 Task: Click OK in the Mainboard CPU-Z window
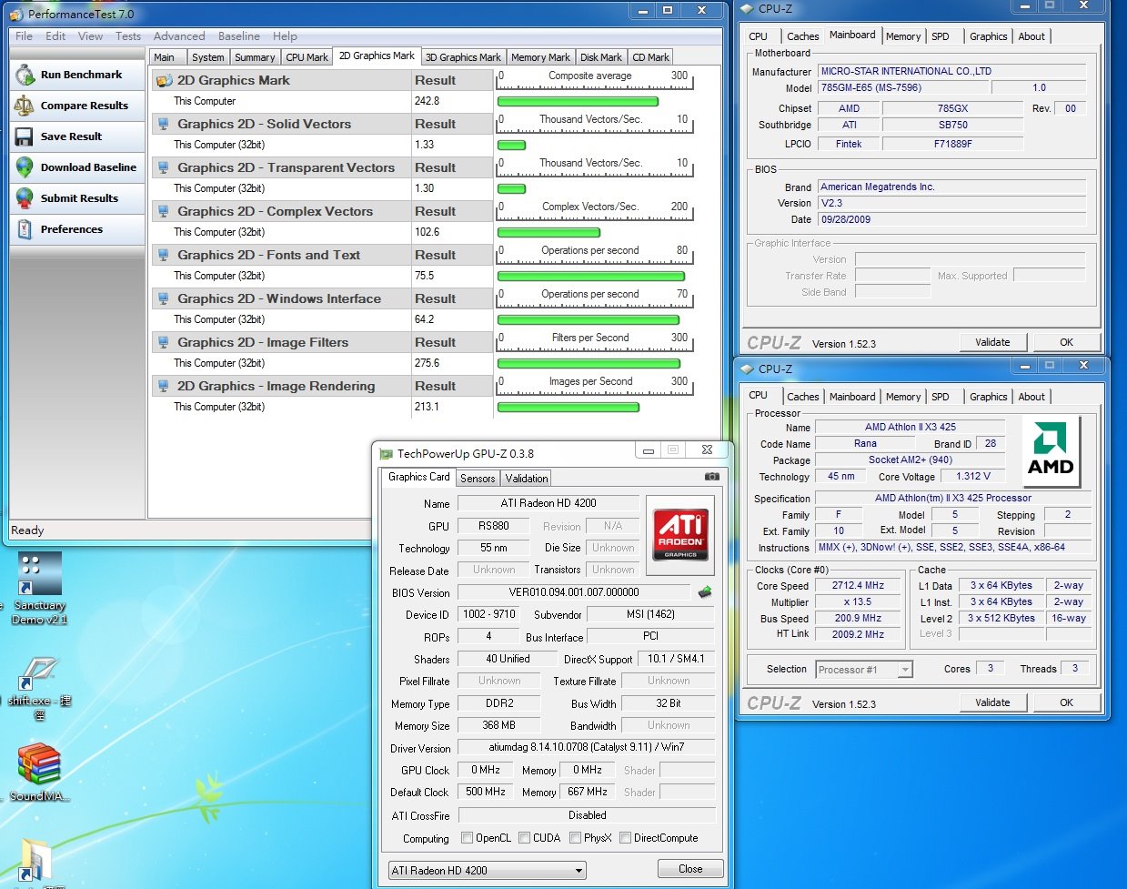tap(1066, 342)
